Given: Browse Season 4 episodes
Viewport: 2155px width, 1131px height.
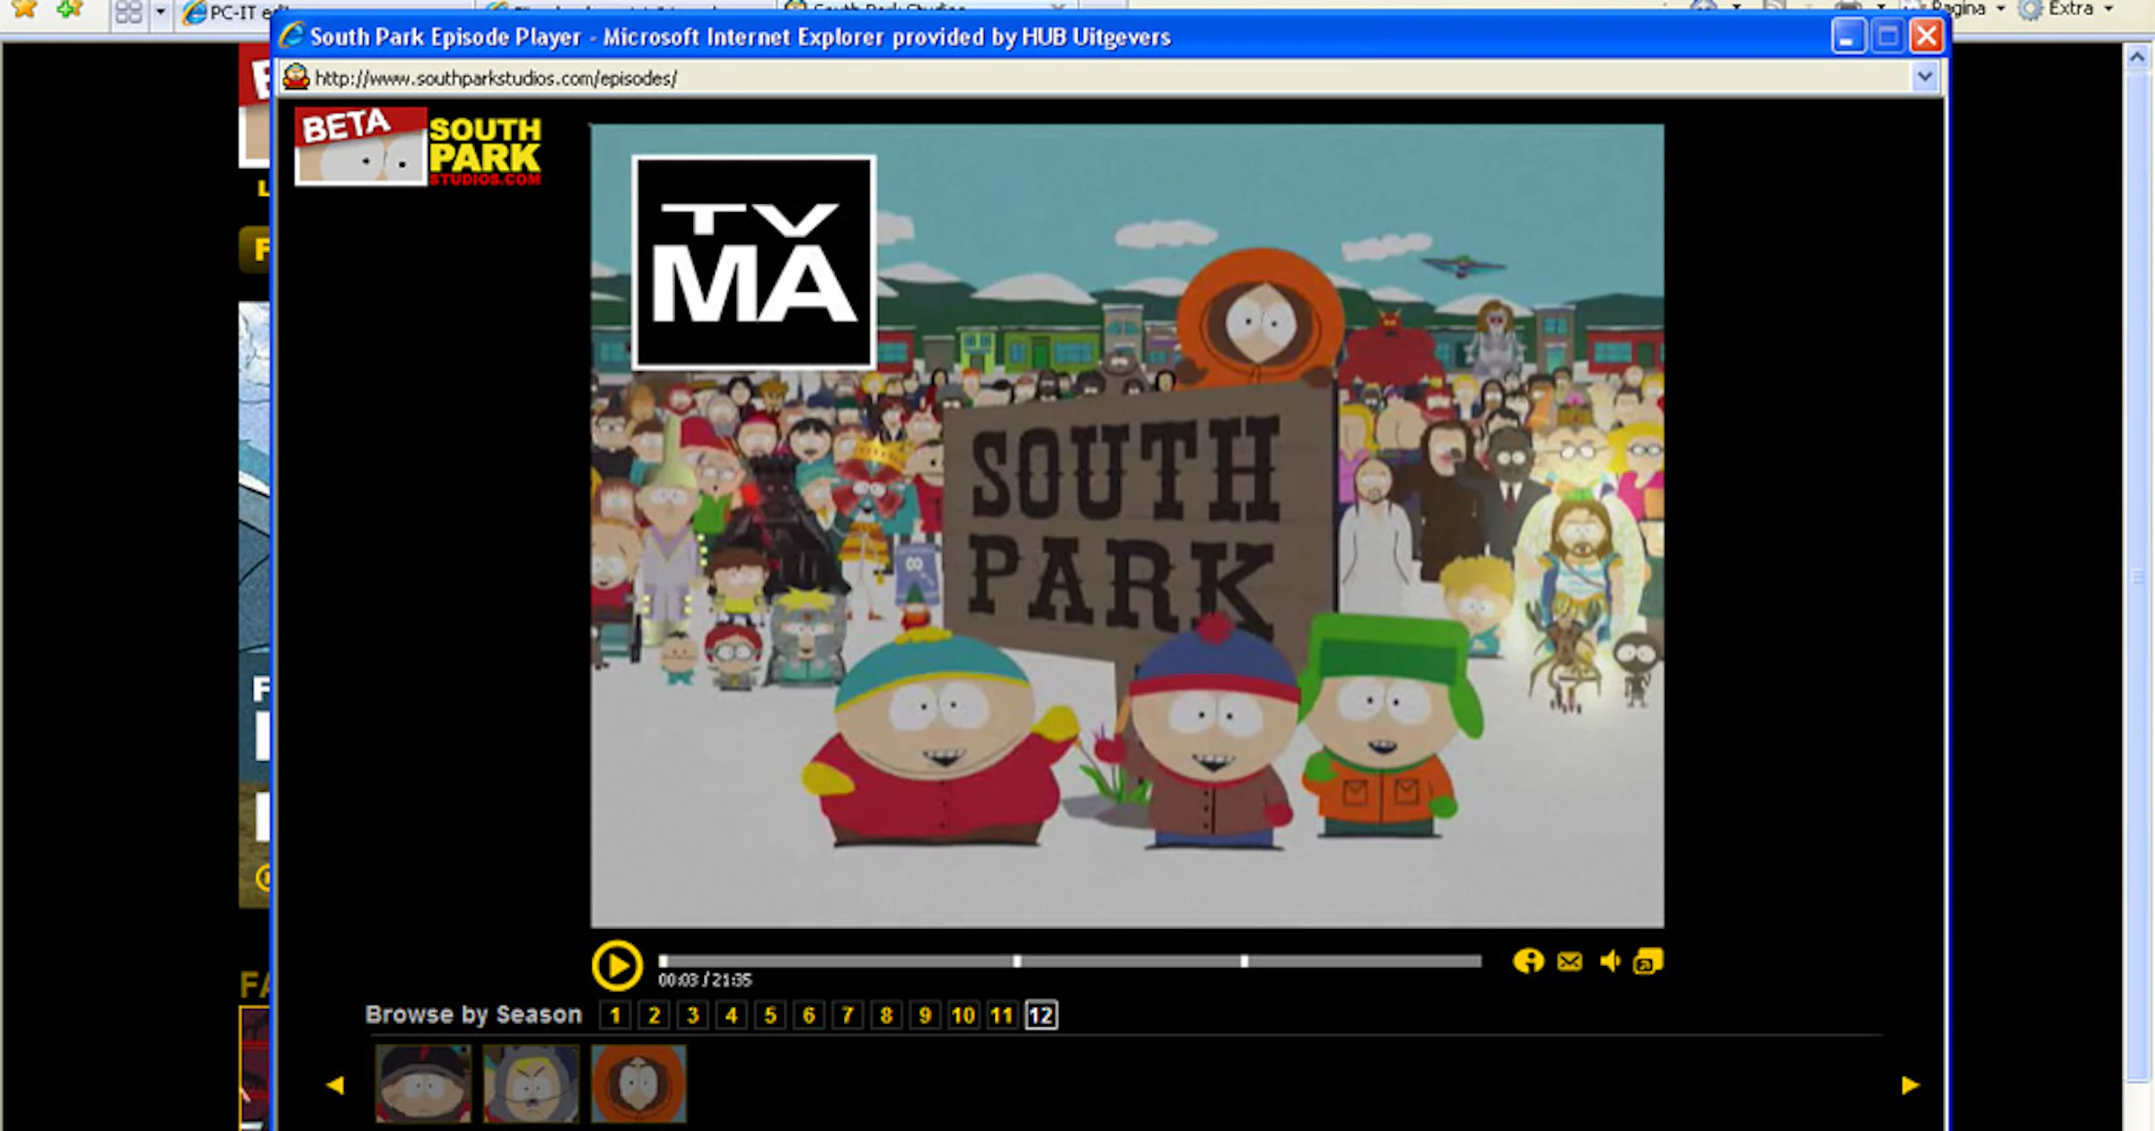Looking at the screenshot, I should pos(731,1015).
